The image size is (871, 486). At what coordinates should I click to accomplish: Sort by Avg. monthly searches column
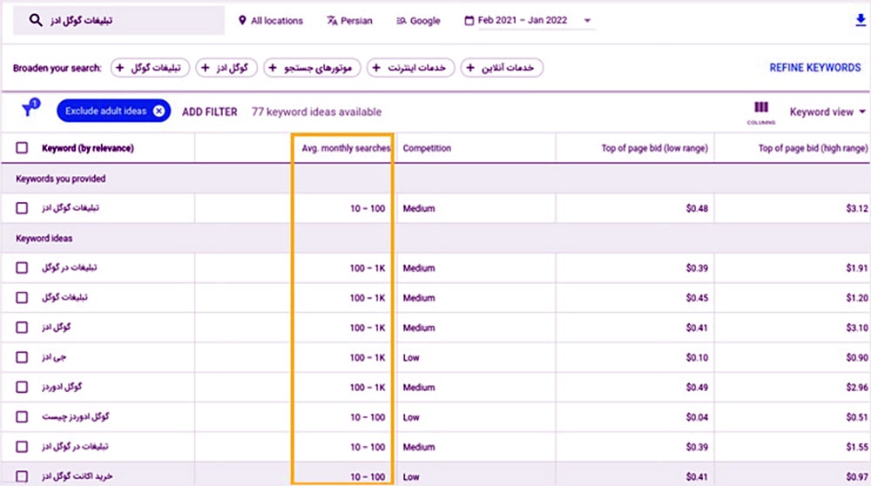tap(346, 148)
